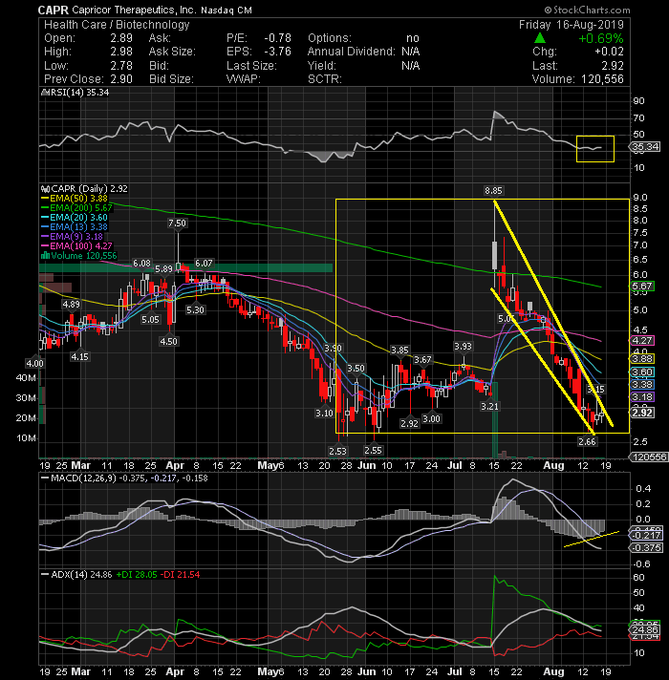Click the 2.55 low price label
Viewport: 669px width, 680px height.
click(373, 450)
